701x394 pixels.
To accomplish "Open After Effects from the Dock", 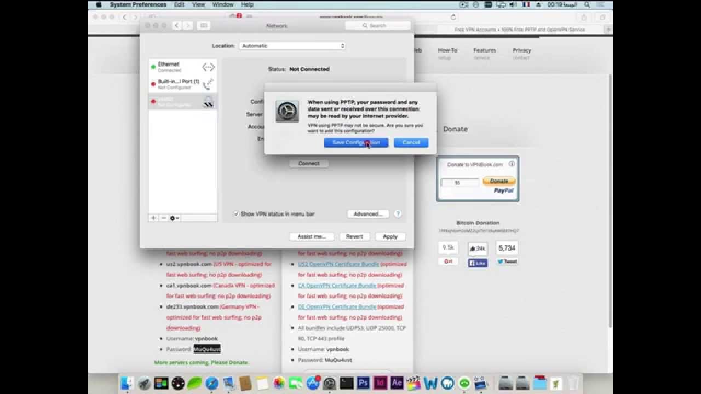I will point(397,383).
